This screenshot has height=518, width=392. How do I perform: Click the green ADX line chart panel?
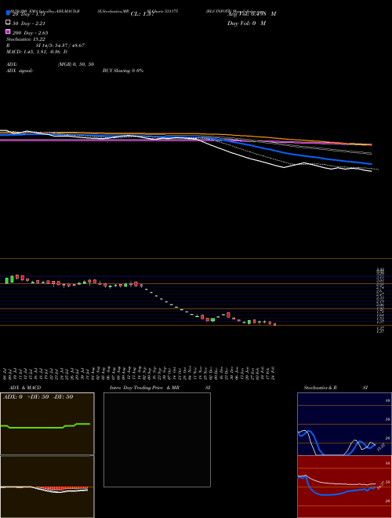point(47,424)
